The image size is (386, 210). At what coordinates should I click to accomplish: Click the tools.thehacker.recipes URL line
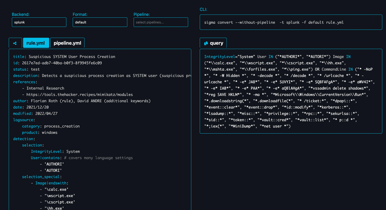(77, 95)
